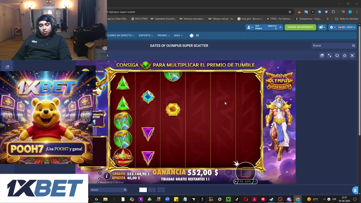This screenshot has width=361, height=203.
Task: Decrease the bet with the minus button
Action: (x=229, y=172)
